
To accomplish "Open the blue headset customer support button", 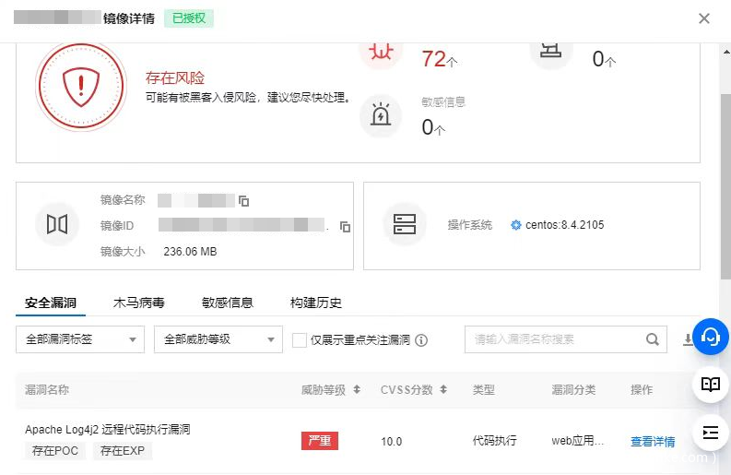I will pyautogui.click(x=710, y=338).
